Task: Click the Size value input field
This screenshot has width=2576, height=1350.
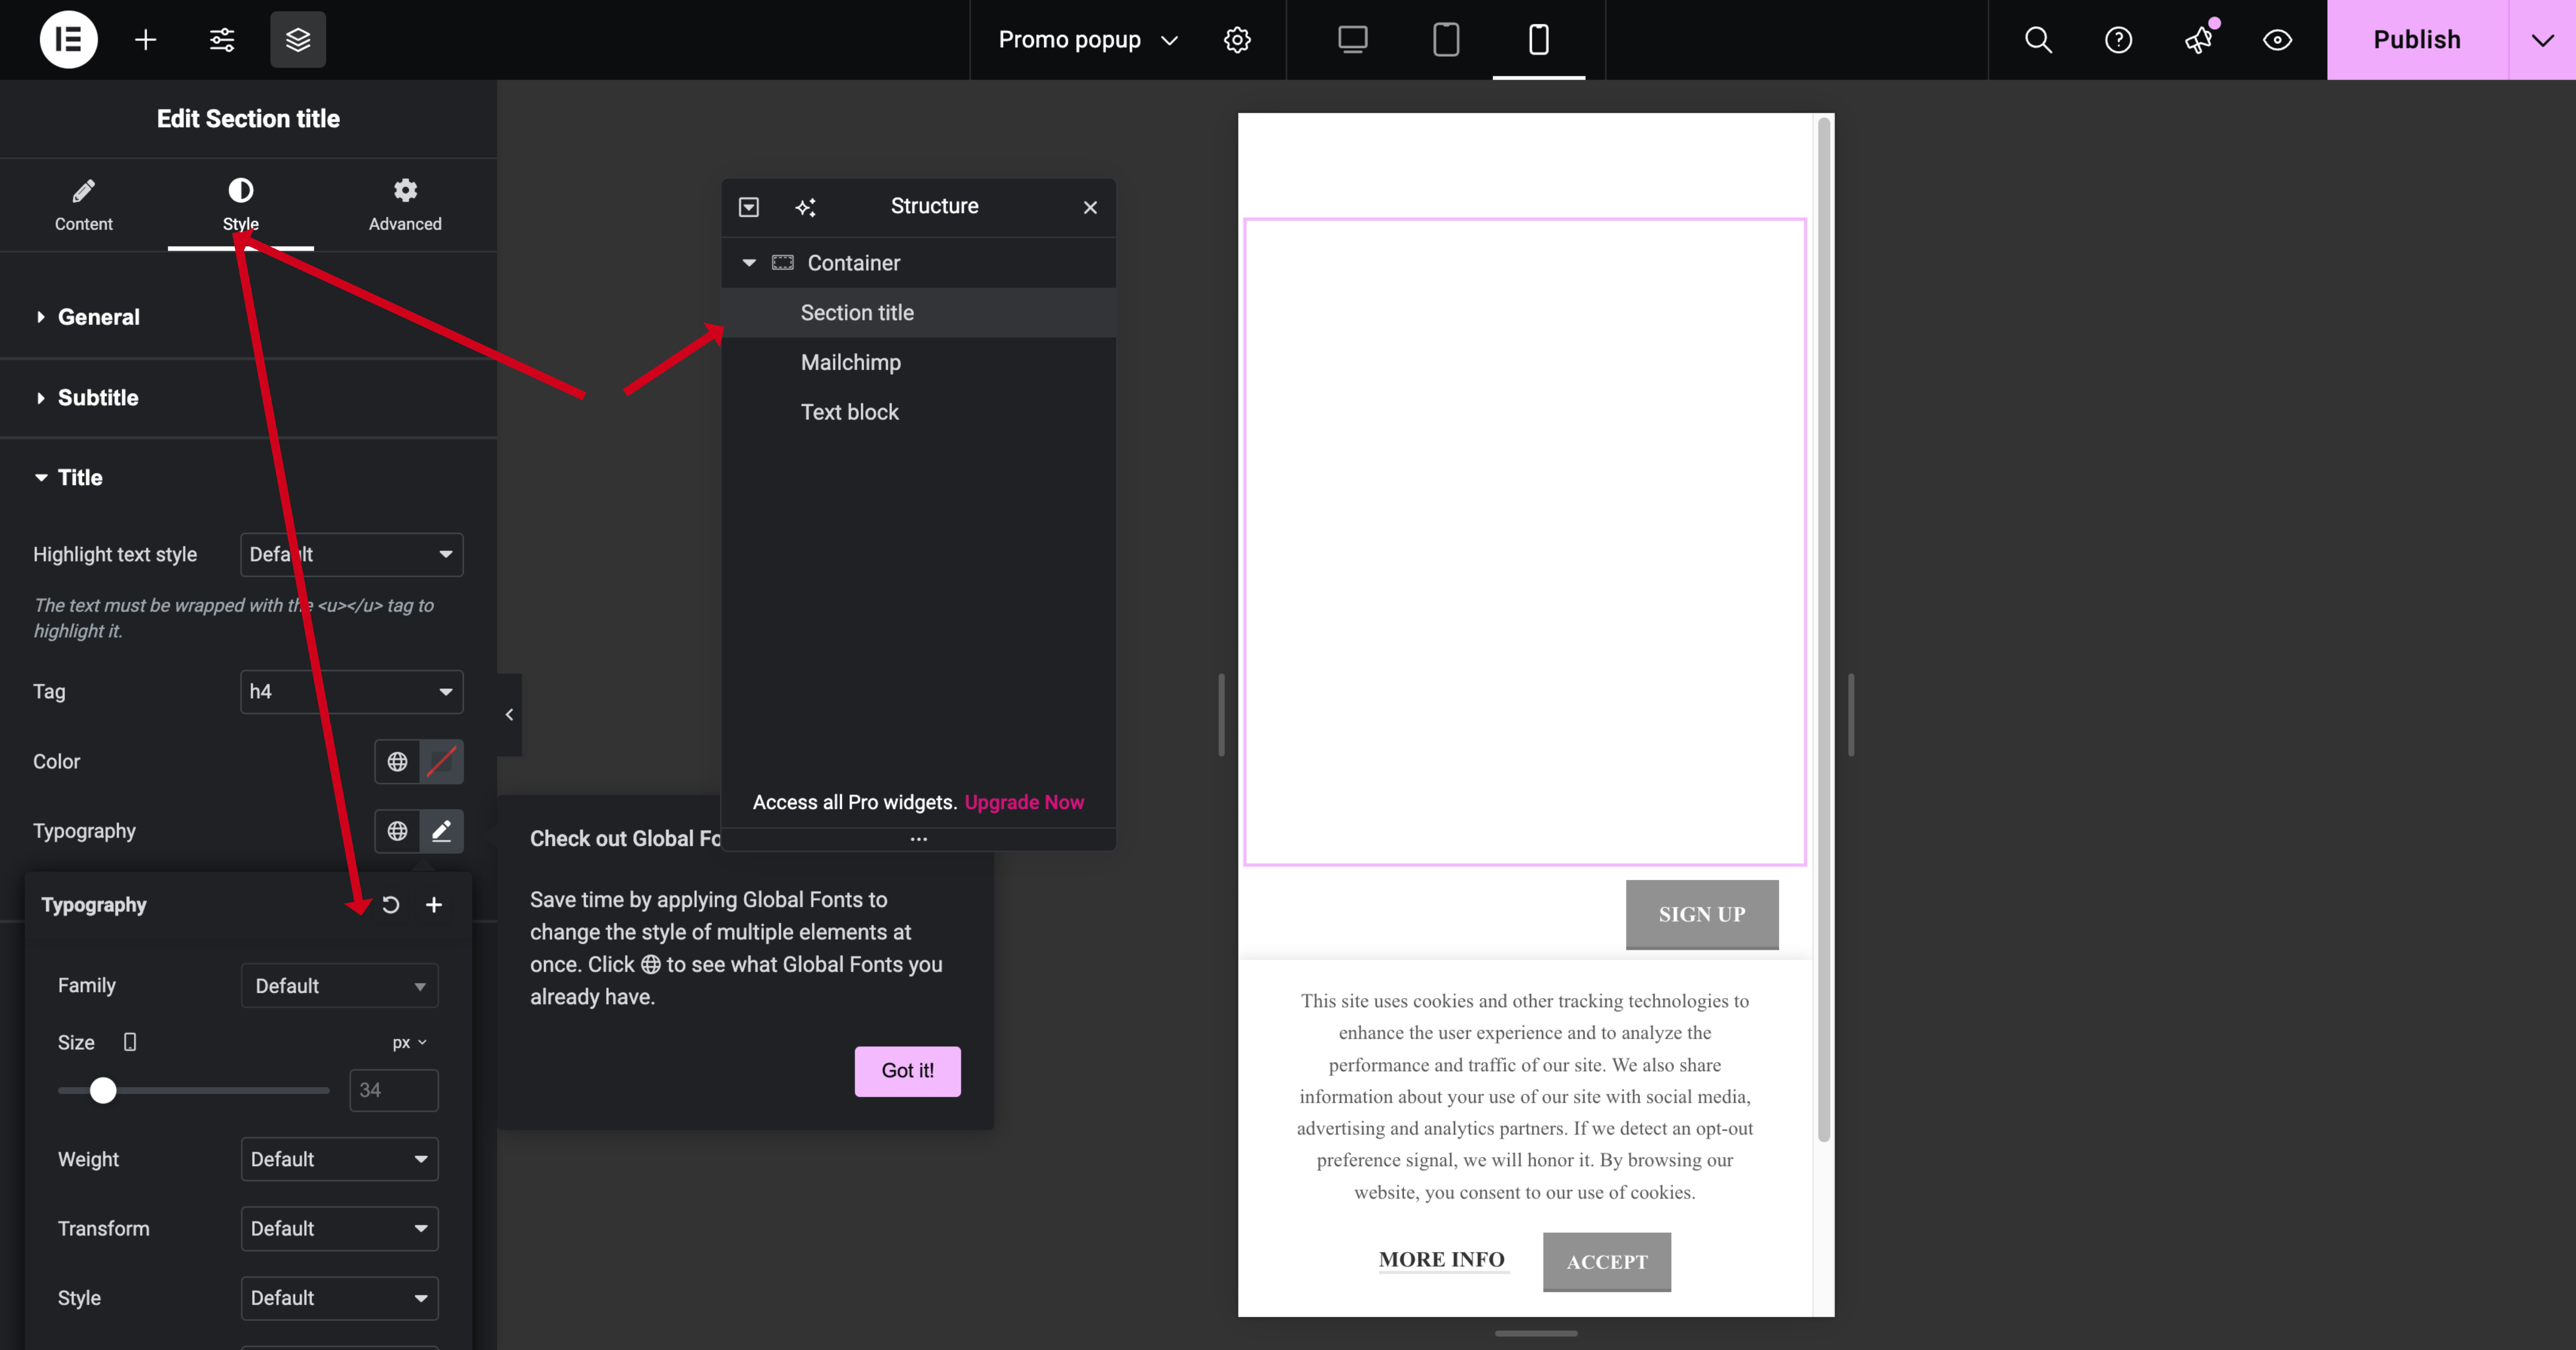Action: click(394, 1090)
